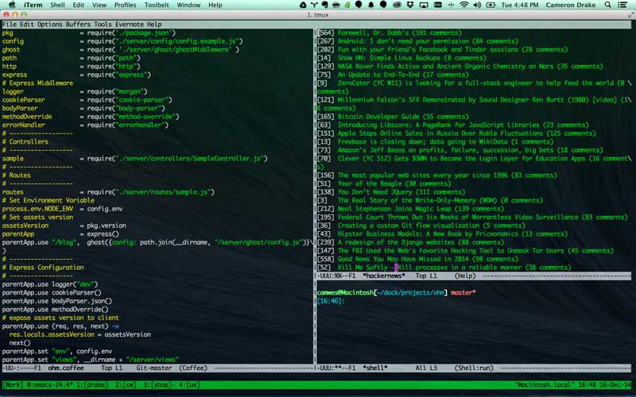The width and height of the screenshot is (636, 397).
Task: Click the green leaf menu bar icon
Action: tap(347, 5)
